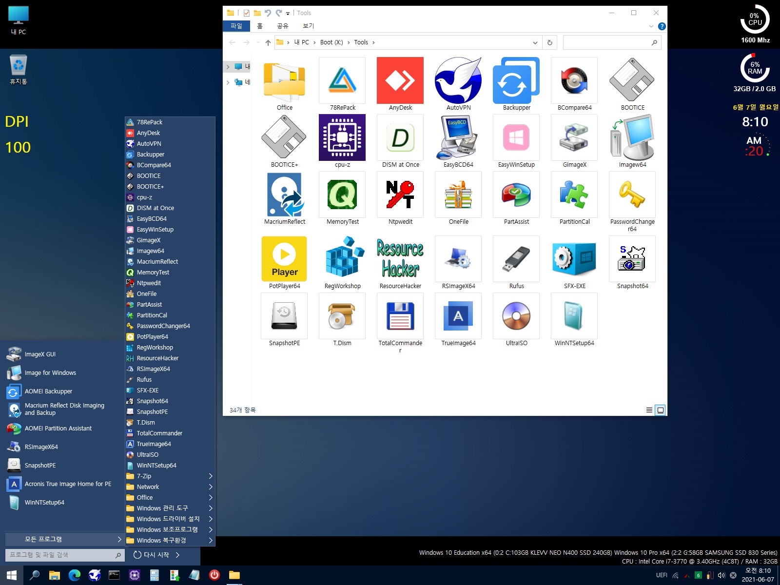Open the 78RePack icon in Tools folder
The height and width of the screenshot is (585, 780).
[342, 80]
